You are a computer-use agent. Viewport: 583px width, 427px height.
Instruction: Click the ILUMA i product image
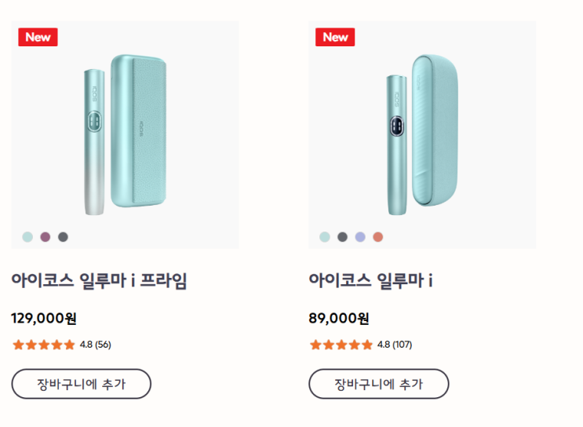422,135
